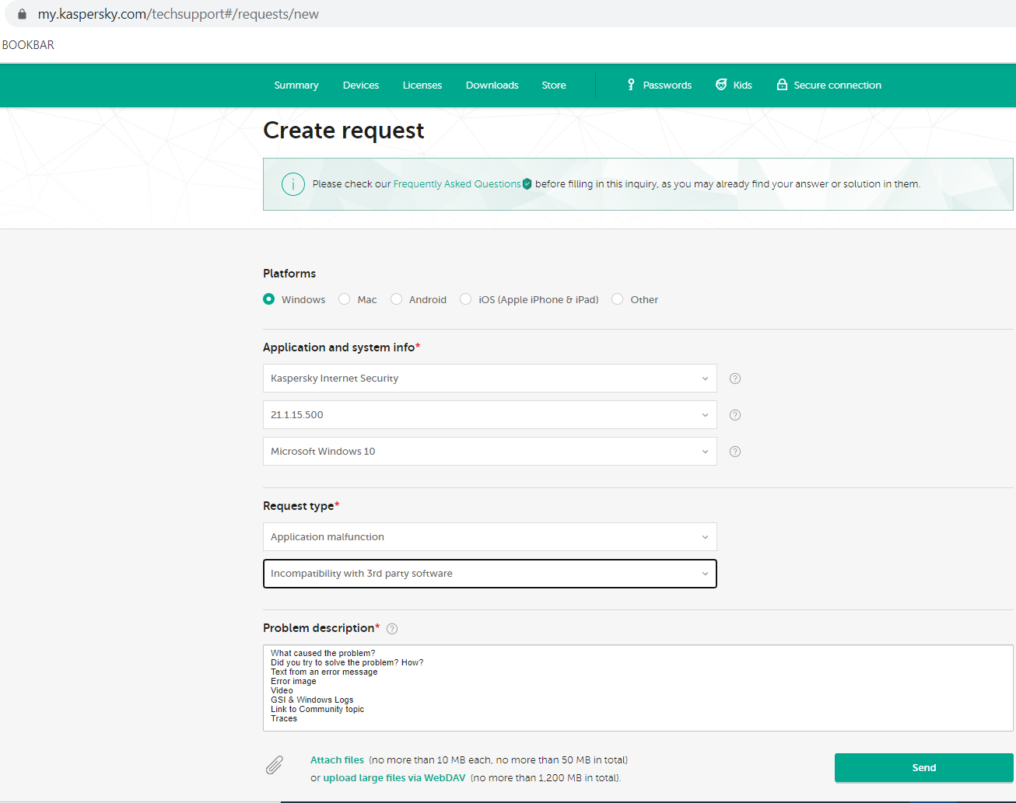Click the Passwords key icon

631,85
